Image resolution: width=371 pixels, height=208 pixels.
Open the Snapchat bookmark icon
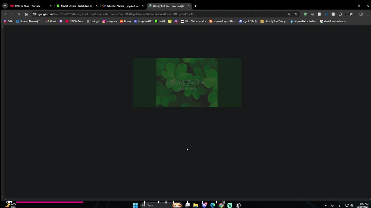pyautogui.click(x=170, y=21)
